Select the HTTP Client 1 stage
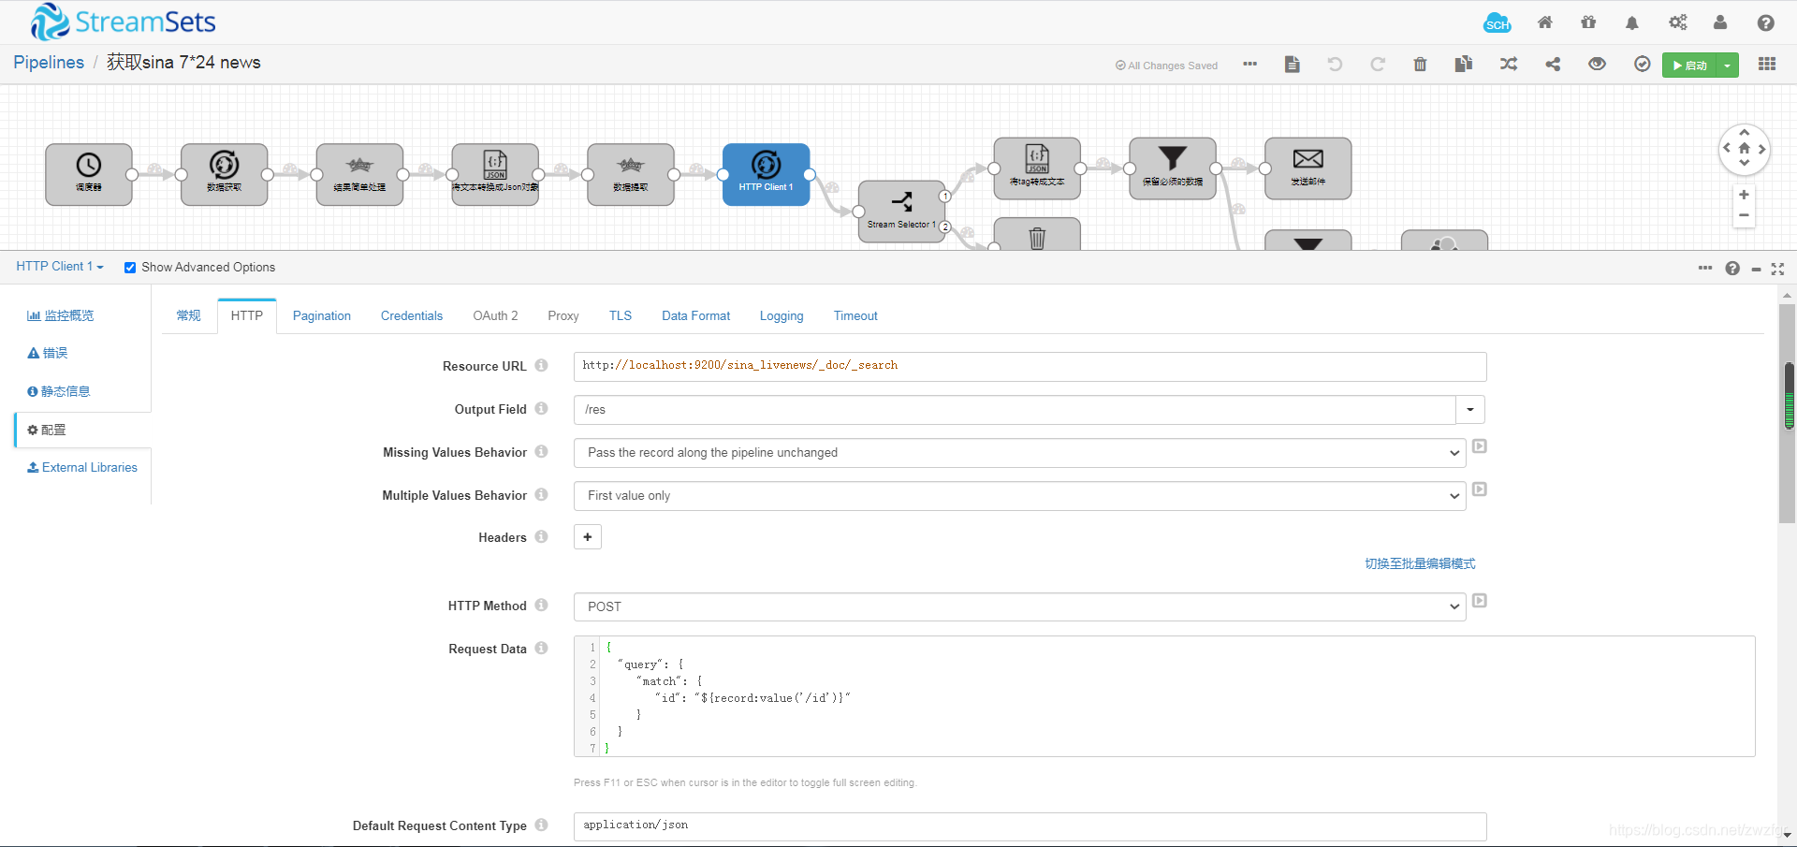 pyautogui.click(x=766, y=174)
